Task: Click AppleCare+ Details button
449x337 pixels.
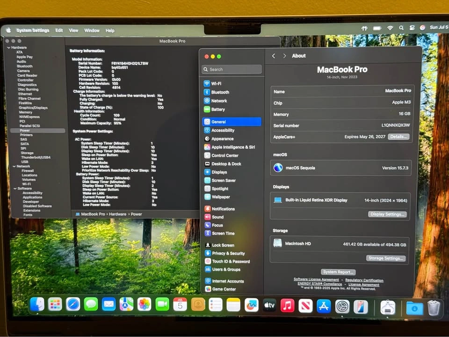Action: [x=398, y=137]
